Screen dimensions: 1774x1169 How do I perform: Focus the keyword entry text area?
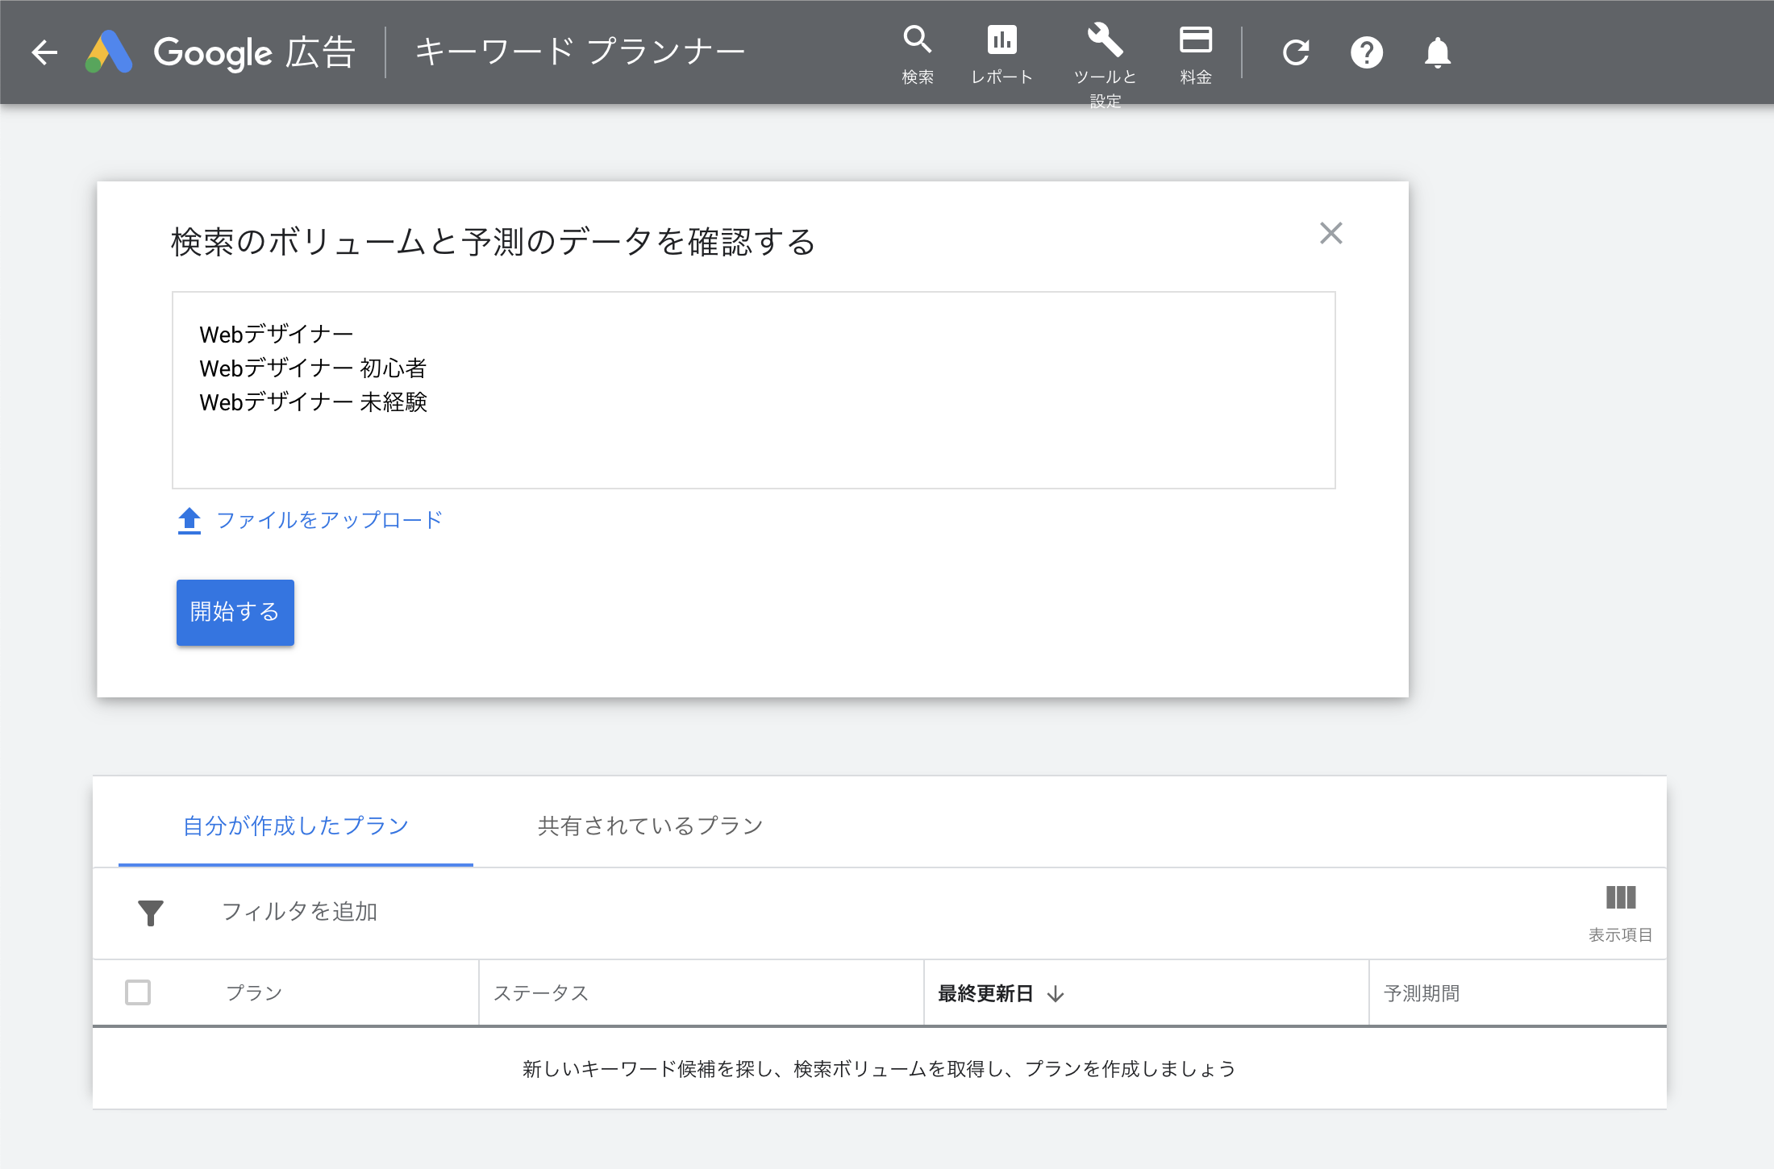point(754,390)
